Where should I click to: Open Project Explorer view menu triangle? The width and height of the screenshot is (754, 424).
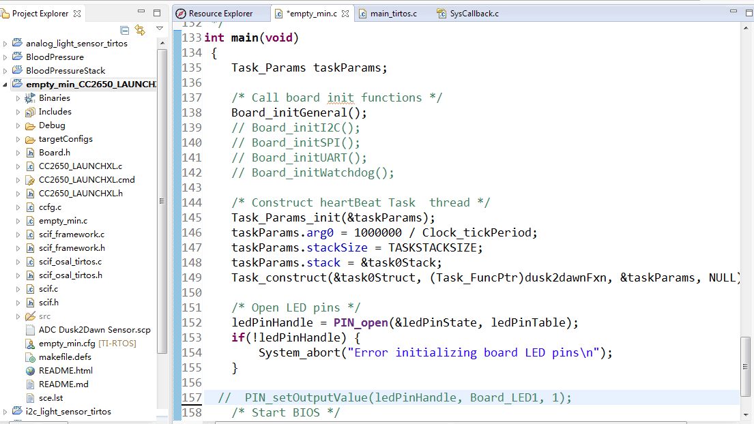160,29
